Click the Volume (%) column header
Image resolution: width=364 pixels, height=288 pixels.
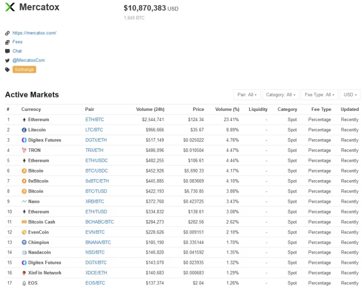pos(227,109)
